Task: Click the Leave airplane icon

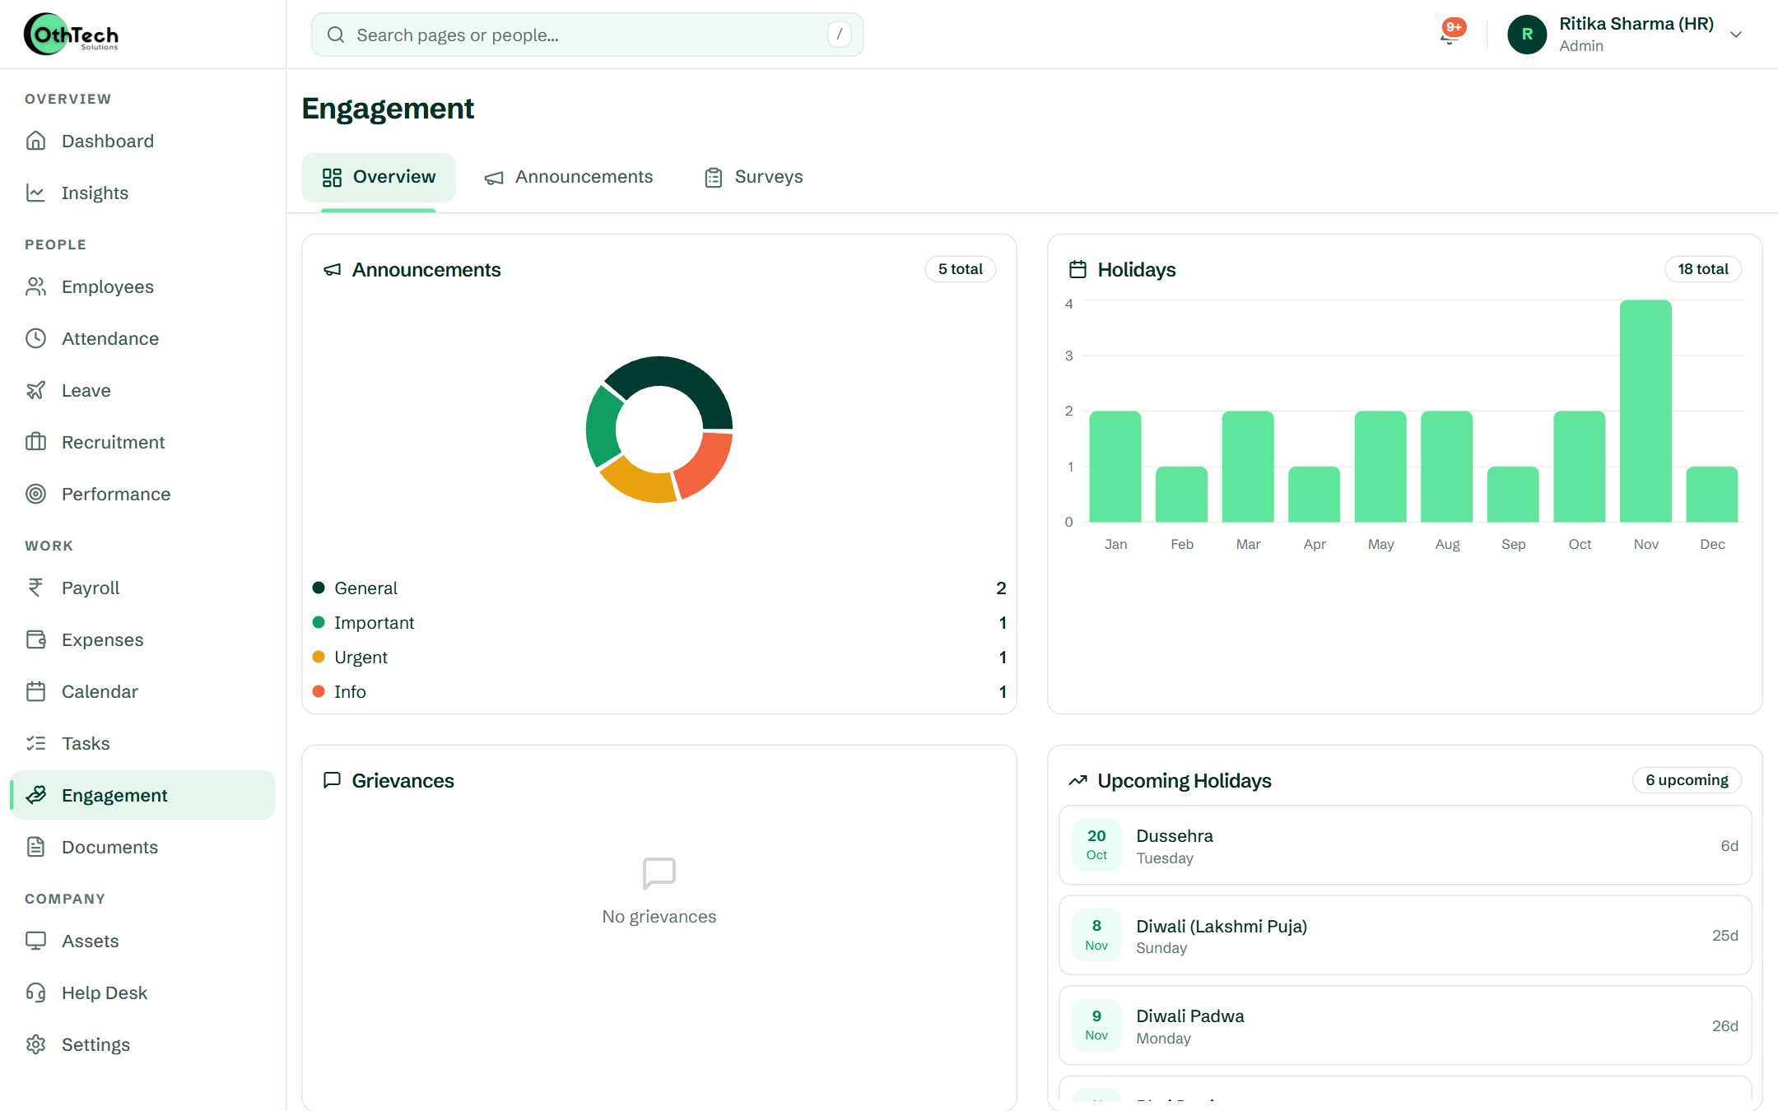Action: coord(35,390)
